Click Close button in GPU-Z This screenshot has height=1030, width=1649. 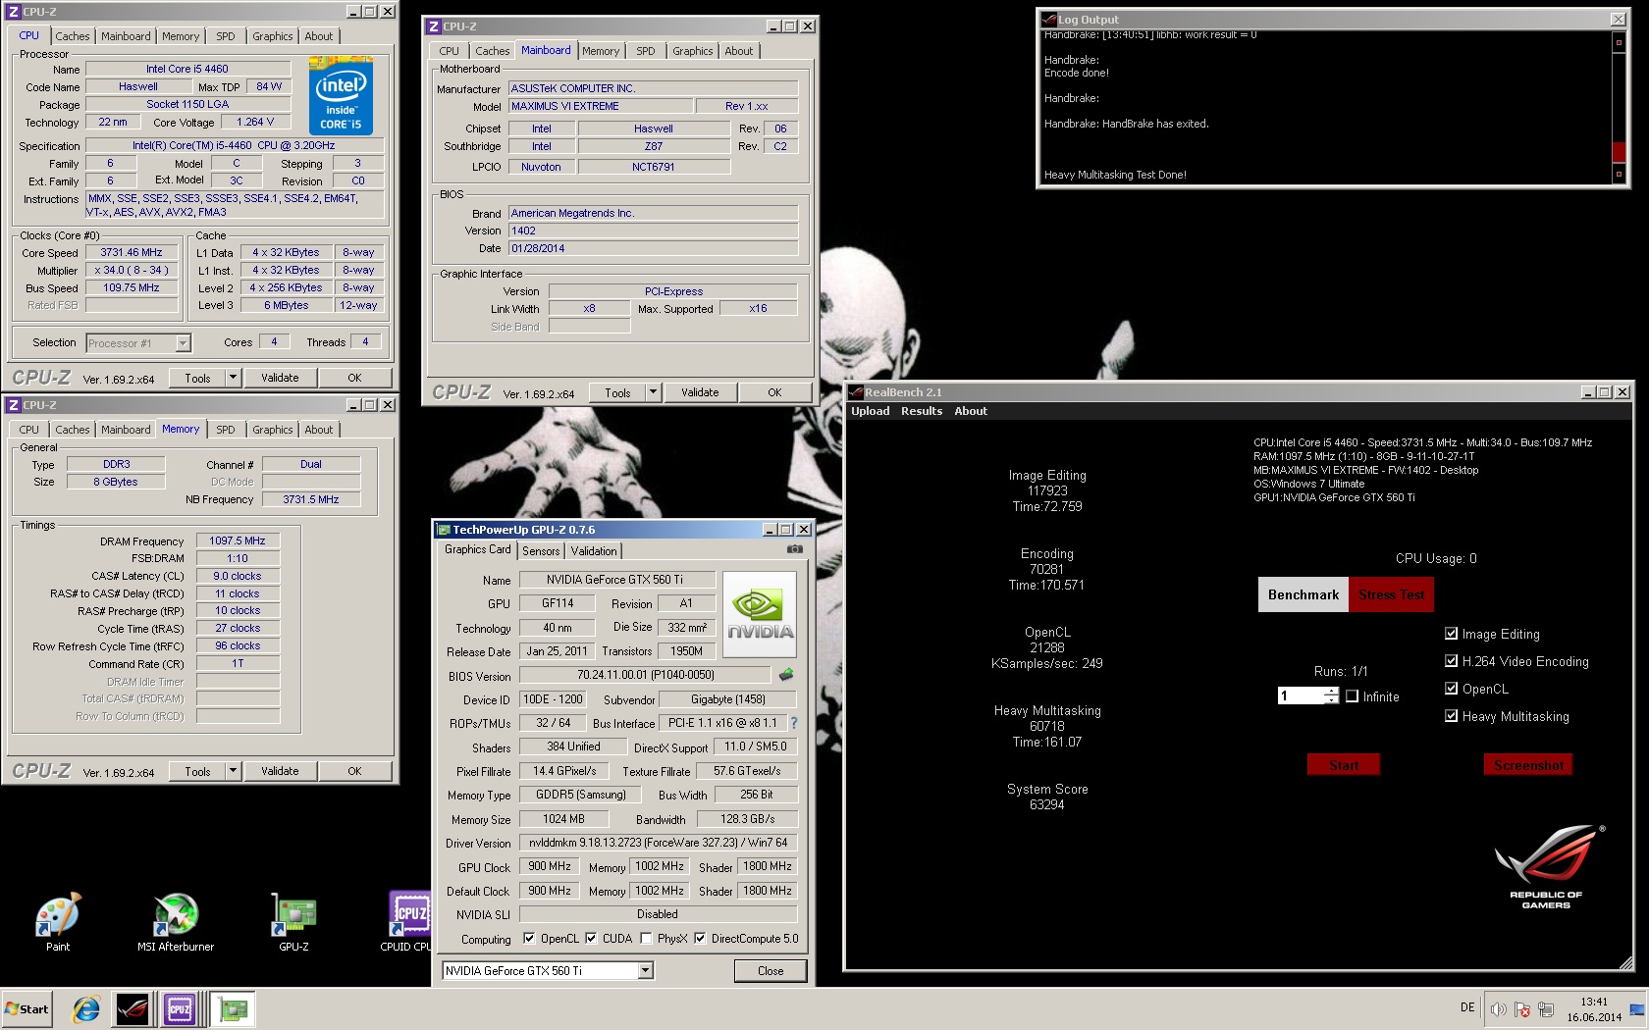[x=771, y=971]
